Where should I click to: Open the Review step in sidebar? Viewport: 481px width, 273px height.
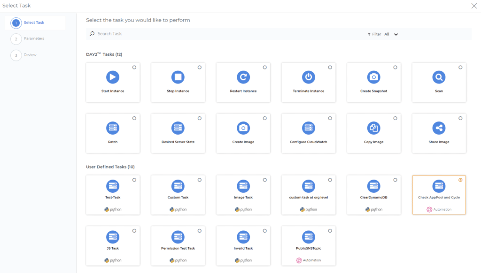pyautogui.click(x=30, y=55)
